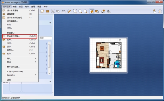Click the brick wall editing icon
Screen dimensions: 164x101
point(48,11)
